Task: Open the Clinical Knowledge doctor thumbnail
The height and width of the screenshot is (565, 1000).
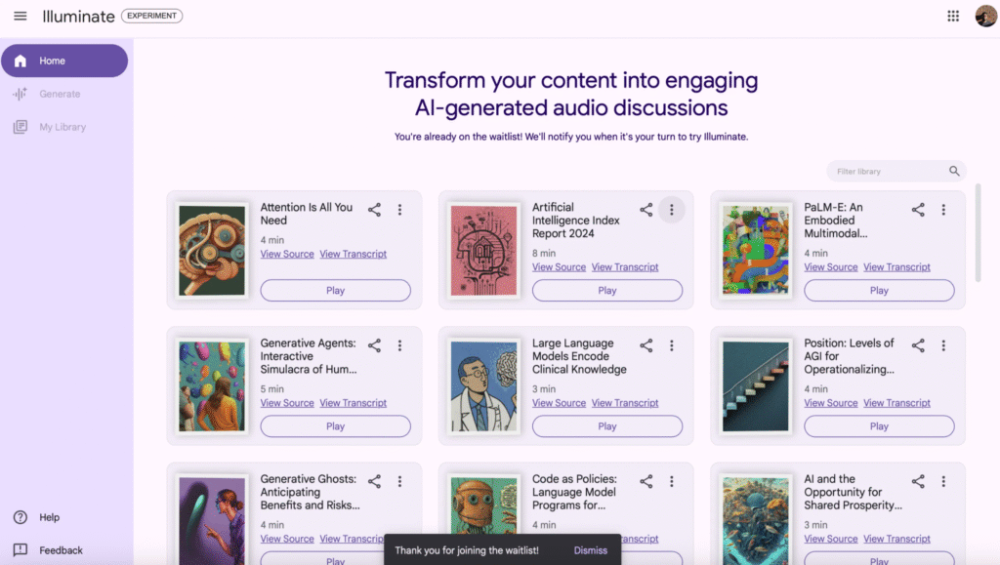Action: [483, 386]
